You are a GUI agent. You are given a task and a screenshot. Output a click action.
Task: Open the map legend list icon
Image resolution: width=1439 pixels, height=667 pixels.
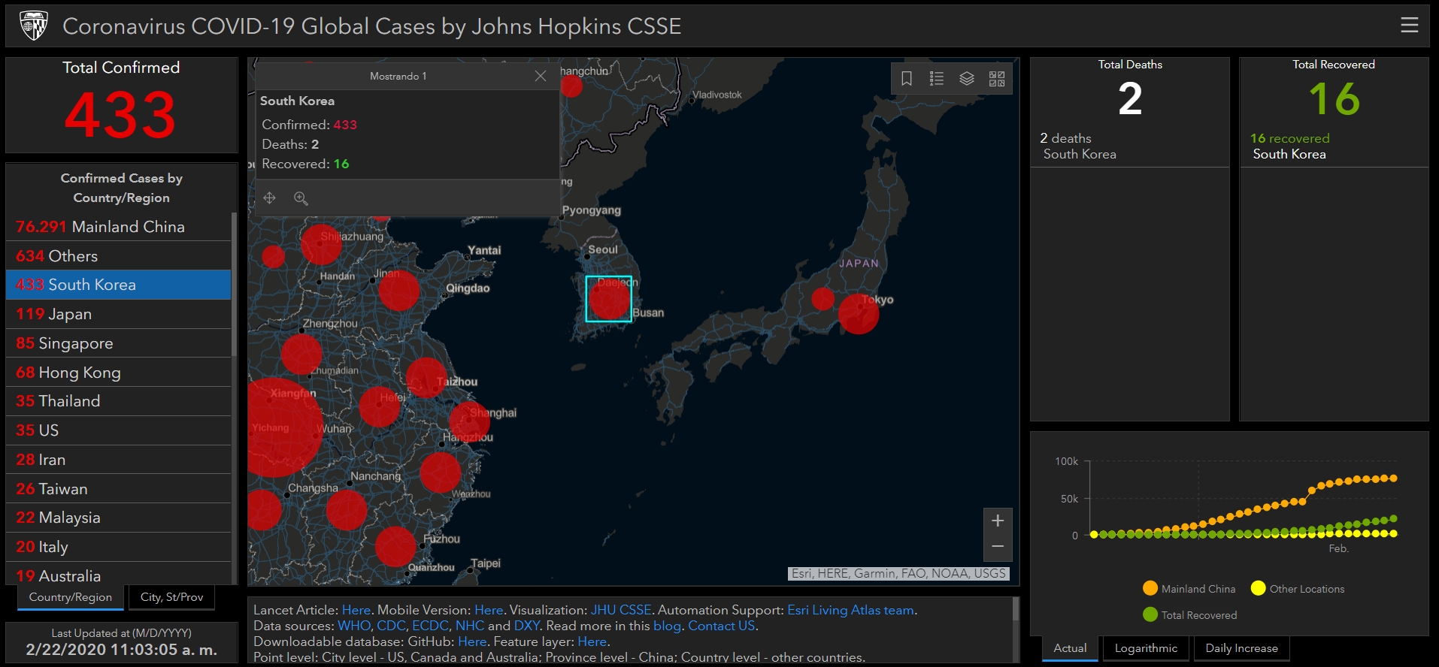937,78
